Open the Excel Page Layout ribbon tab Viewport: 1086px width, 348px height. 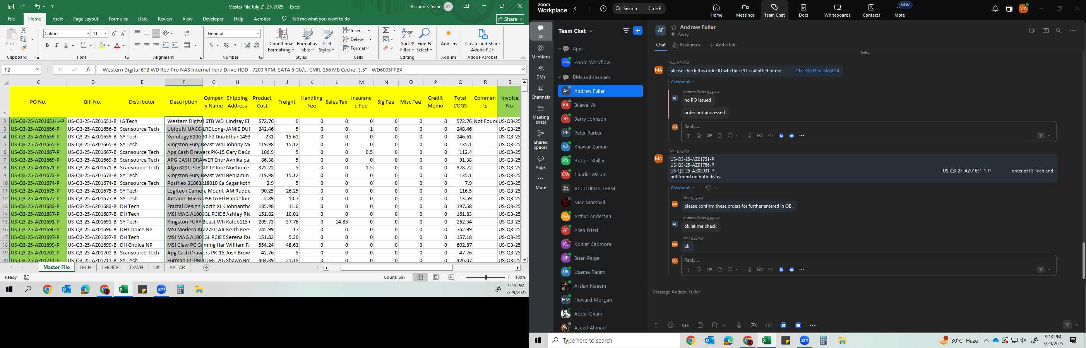(86, 19)
